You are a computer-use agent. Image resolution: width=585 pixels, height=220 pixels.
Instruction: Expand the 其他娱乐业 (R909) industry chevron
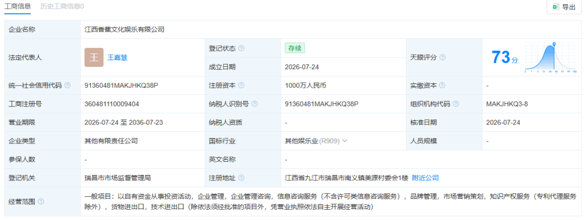coord(345,141)
